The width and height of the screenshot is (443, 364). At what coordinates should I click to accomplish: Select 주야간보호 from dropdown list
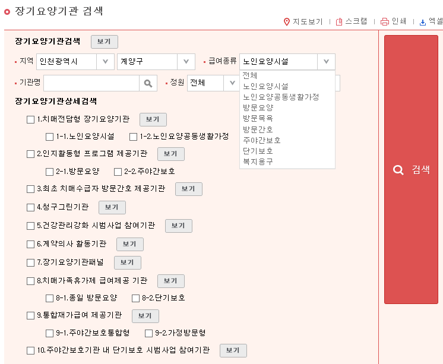(x=287, y=140)
